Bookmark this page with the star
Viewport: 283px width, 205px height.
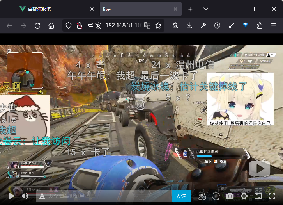tap(158, 25)
